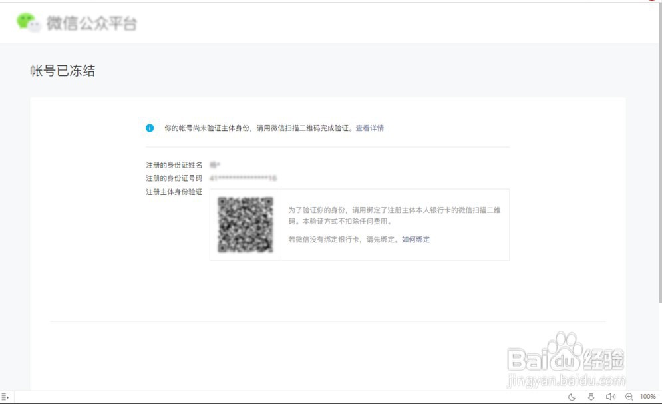Screen dimensions: 662x404
Task: Click the QR code image
Action: (246, 224)
